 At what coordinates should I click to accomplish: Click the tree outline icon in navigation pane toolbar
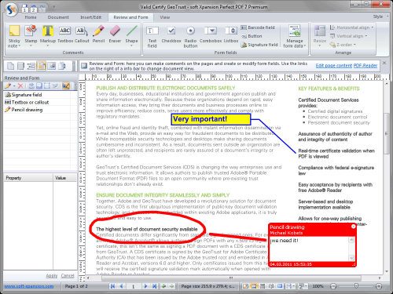coord(31,66)
